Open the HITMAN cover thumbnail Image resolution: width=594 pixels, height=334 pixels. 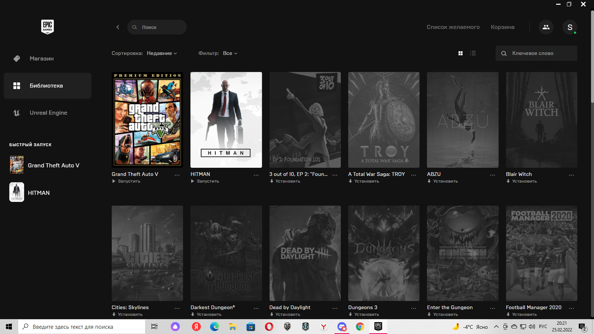pos(226,119)
